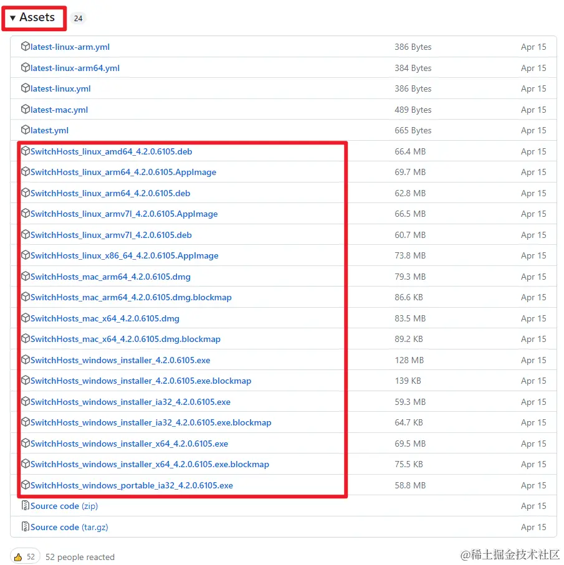Select the '489 Bytes' size value
This screenshot has width=564, height=565.
point(413,110)
